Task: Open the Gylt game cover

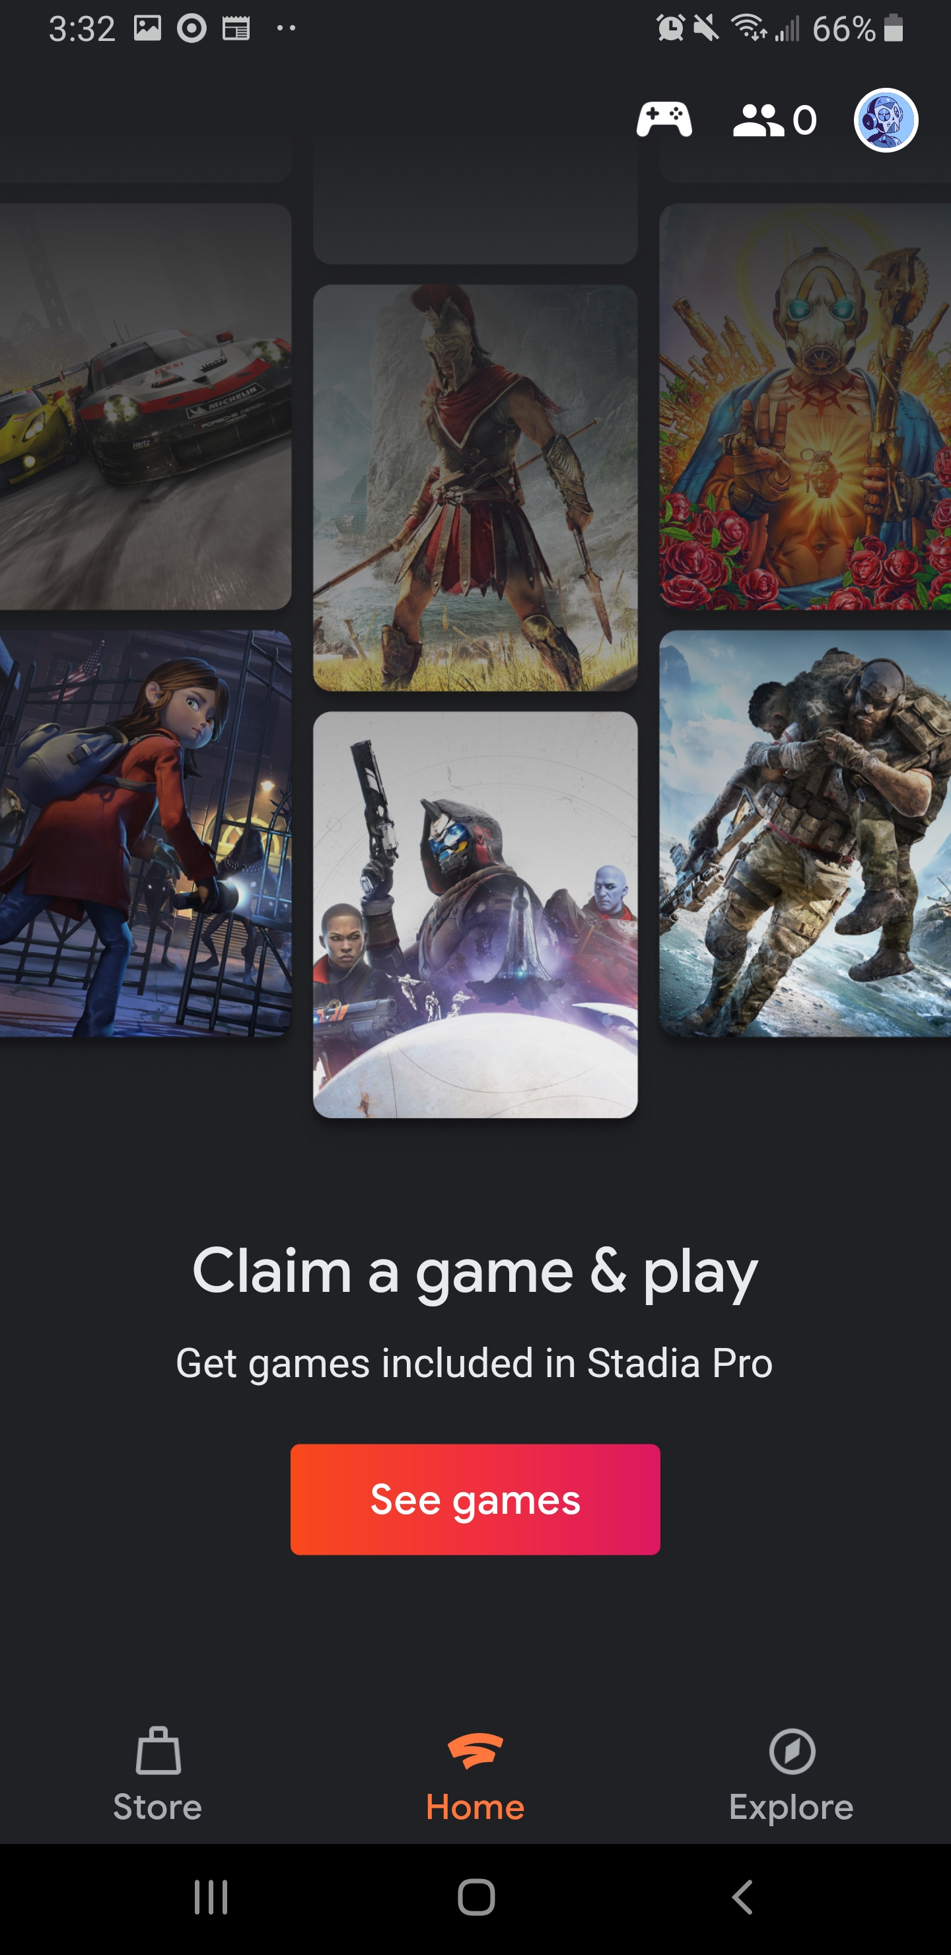Action: [x=145, y=834]
